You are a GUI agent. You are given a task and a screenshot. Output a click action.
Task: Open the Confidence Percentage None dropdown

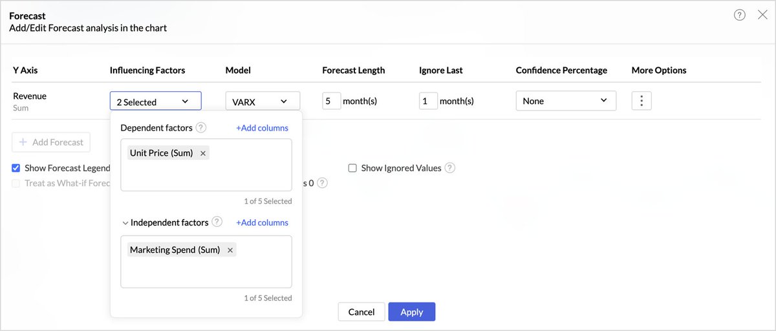click(566, 101)
